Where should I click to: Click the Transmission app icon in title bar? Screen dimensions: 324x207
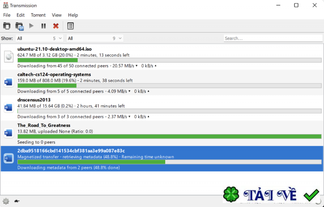(6, 5)
